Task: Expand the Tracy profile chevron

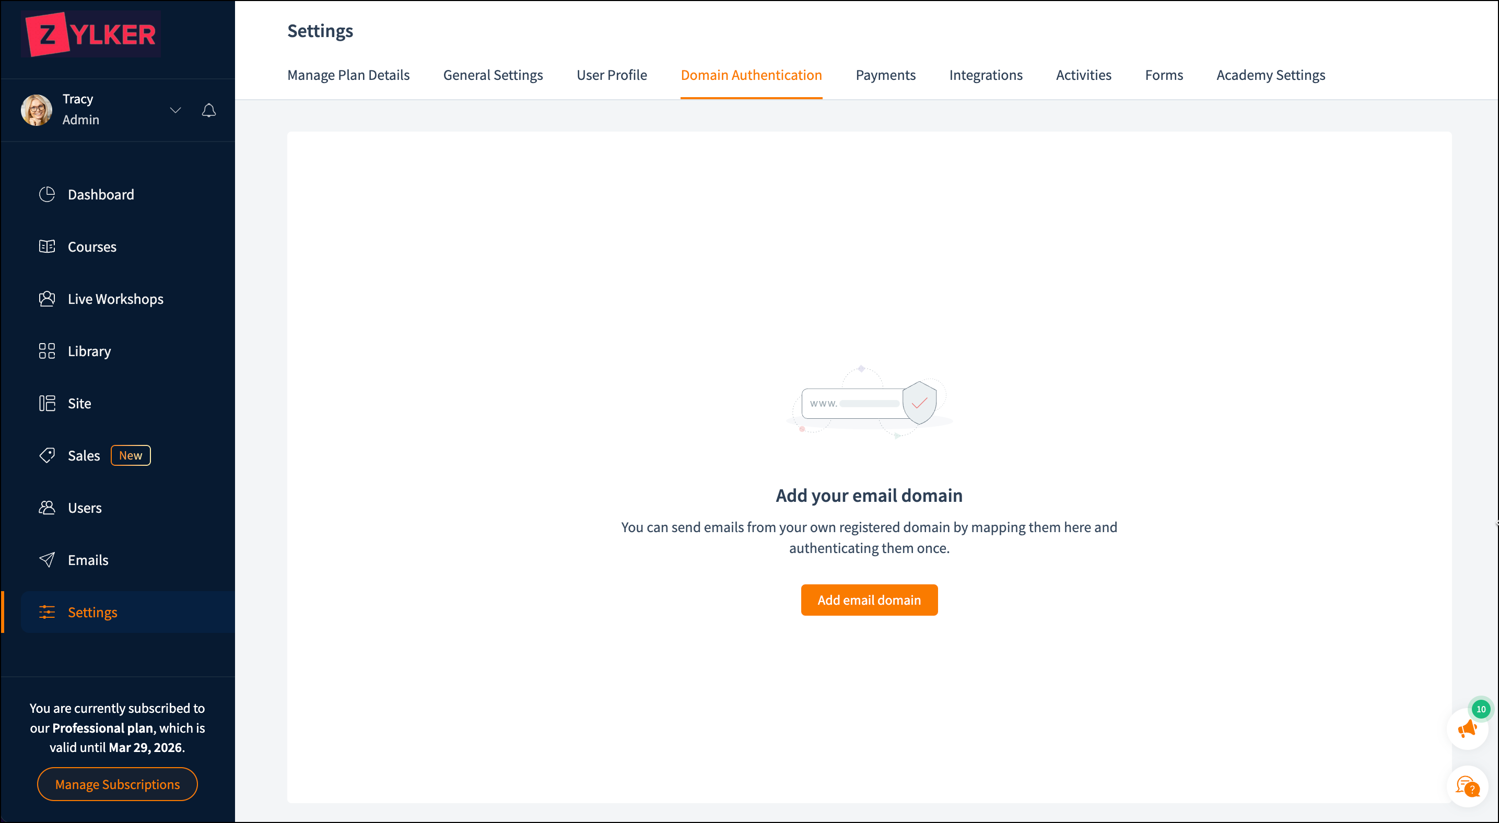Action: 175,110
